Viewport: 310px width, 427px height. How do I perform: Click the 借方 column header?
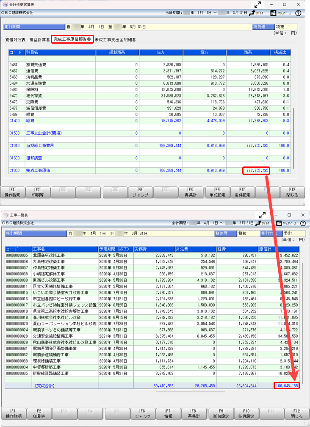(x=161, y=52)
